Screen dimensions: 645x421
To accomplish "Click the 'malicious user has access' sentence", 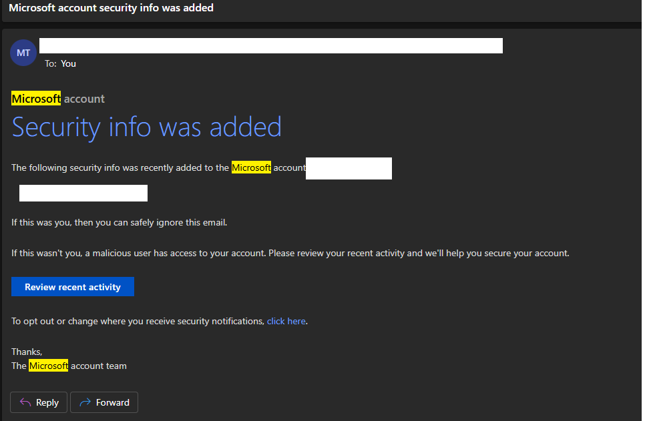I will click(x=290, y=254).
